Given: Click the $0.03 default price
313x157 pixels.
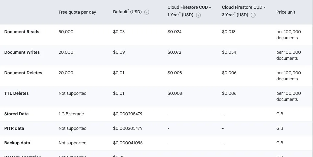Looking at the screenshot, I should pos(119,32).
